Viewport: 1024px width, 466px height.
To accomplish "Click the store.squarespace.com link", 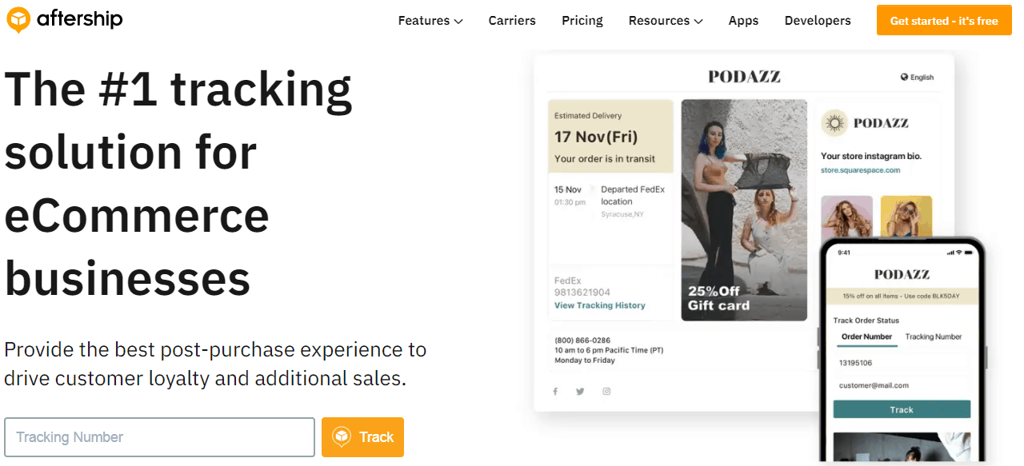I will (860, 170).
